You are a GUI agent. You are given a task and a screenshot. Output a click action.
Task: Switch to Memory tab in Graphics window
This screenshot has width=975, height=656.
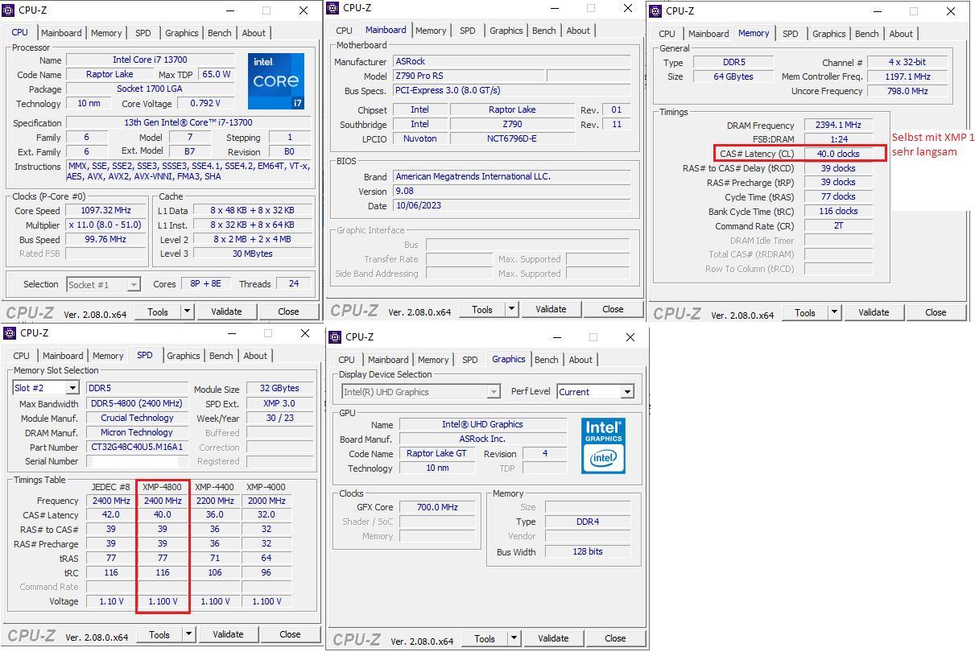433,360
